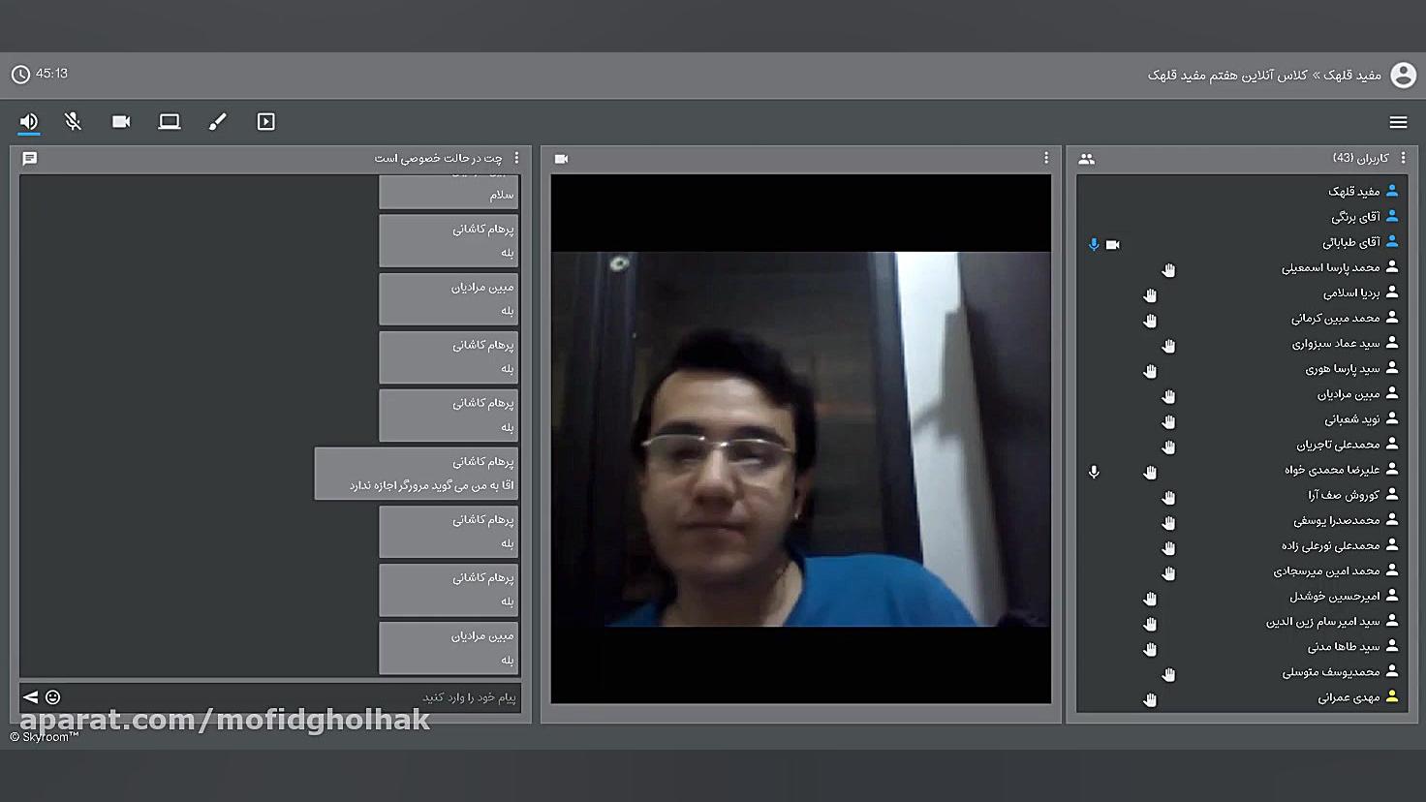
Task: Click the raised hand of محمدصدرا یوسفی
Action: pyautogui.click(x=1168, y=523)
